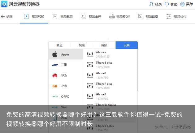Click the 视频转GIF icon

pyautogui.click(x=112, y=16)
